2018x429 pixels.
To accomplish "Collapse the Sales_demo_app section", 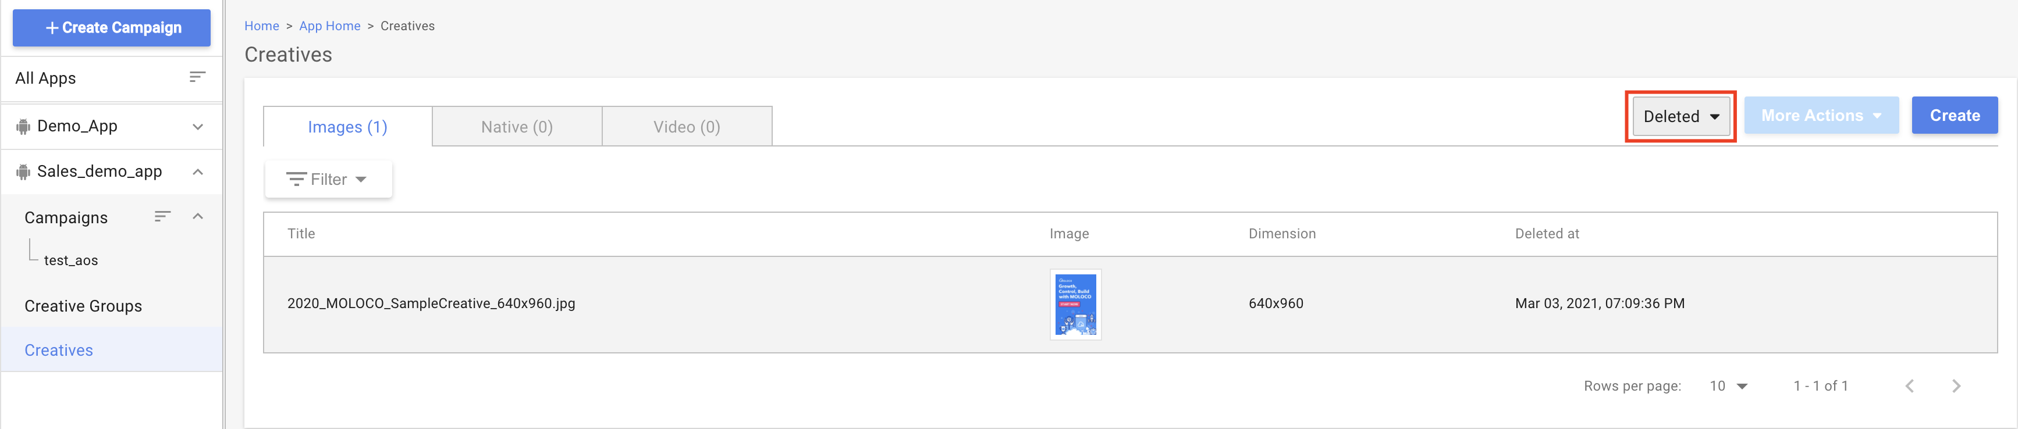I will (x=198, y=171).
